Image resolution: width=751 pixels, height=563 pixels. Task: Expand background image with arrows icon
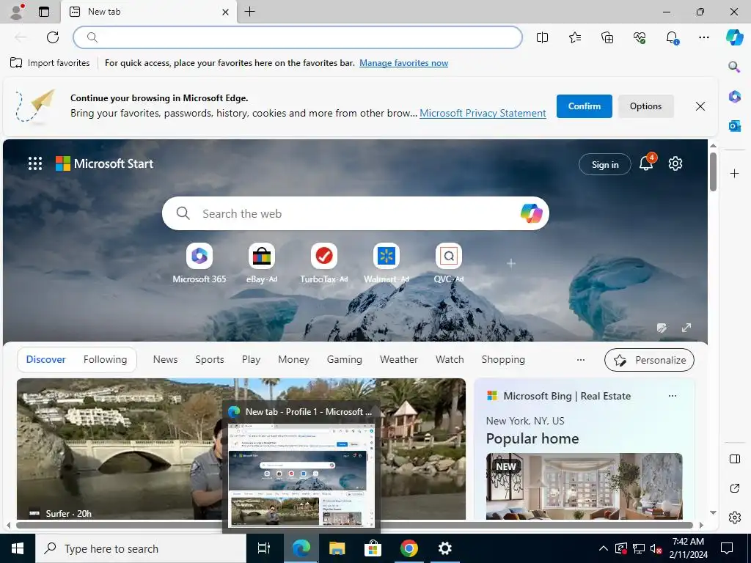tap(686, 328)
